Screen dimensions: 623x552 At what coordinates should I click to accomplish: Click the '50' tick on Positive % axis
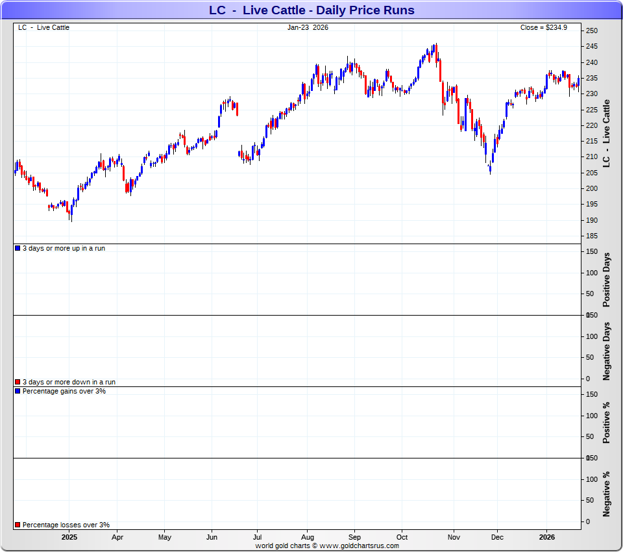click(x=590, y=436)
